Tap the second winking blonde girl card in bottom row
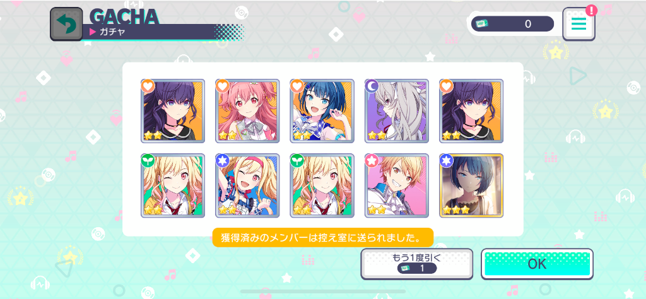The image size is (646, 299). click(x=322, y=185)
